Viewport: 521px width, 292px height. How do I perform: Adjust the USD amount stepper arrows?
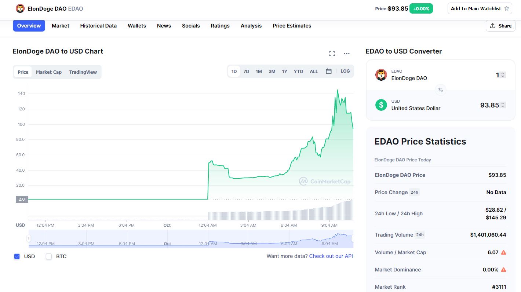coord(503,105)
